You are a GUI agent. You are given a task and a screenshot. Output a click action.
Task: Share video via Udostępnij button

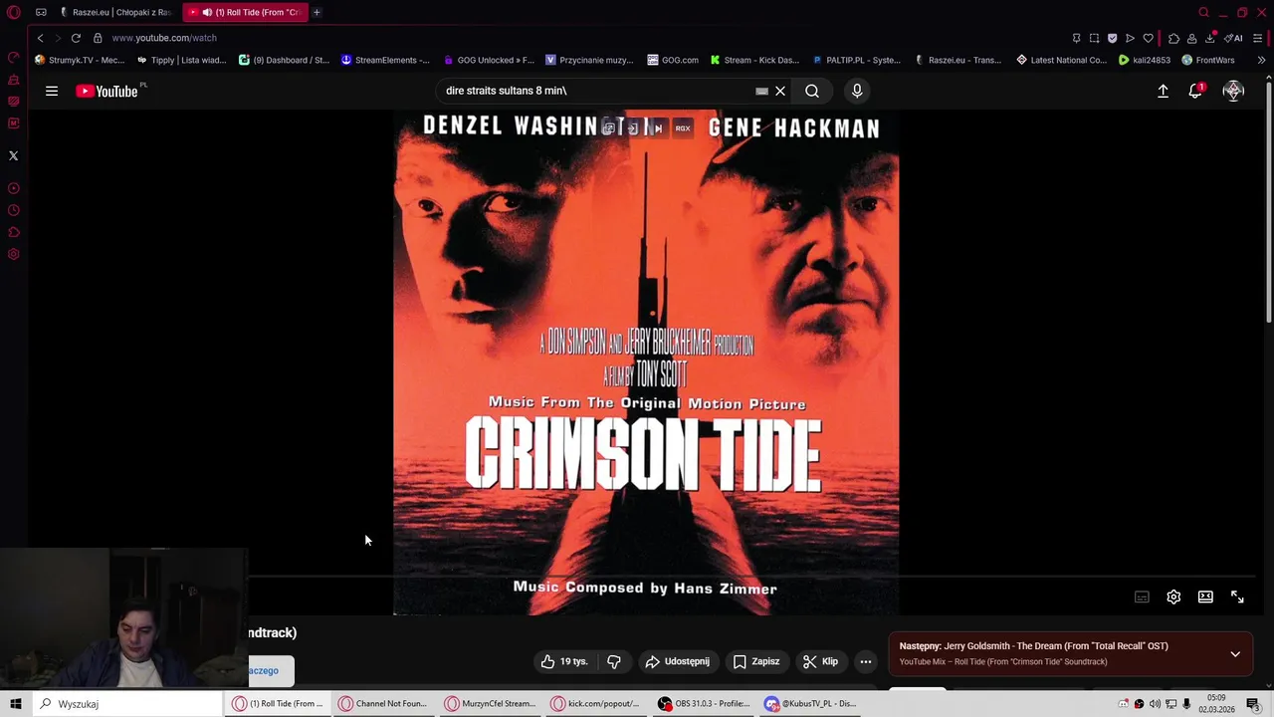[x=677, y=661]
